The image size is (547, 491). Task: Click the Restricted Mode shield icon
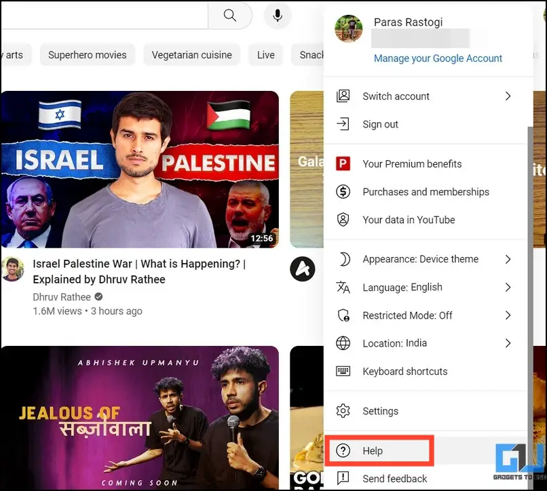(x=343, y=315)
